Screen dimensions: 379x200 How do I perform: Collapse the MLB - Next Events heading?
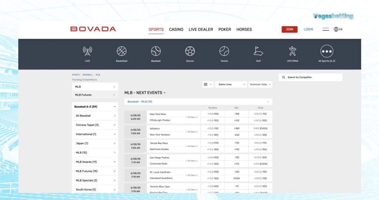[145, 93]
